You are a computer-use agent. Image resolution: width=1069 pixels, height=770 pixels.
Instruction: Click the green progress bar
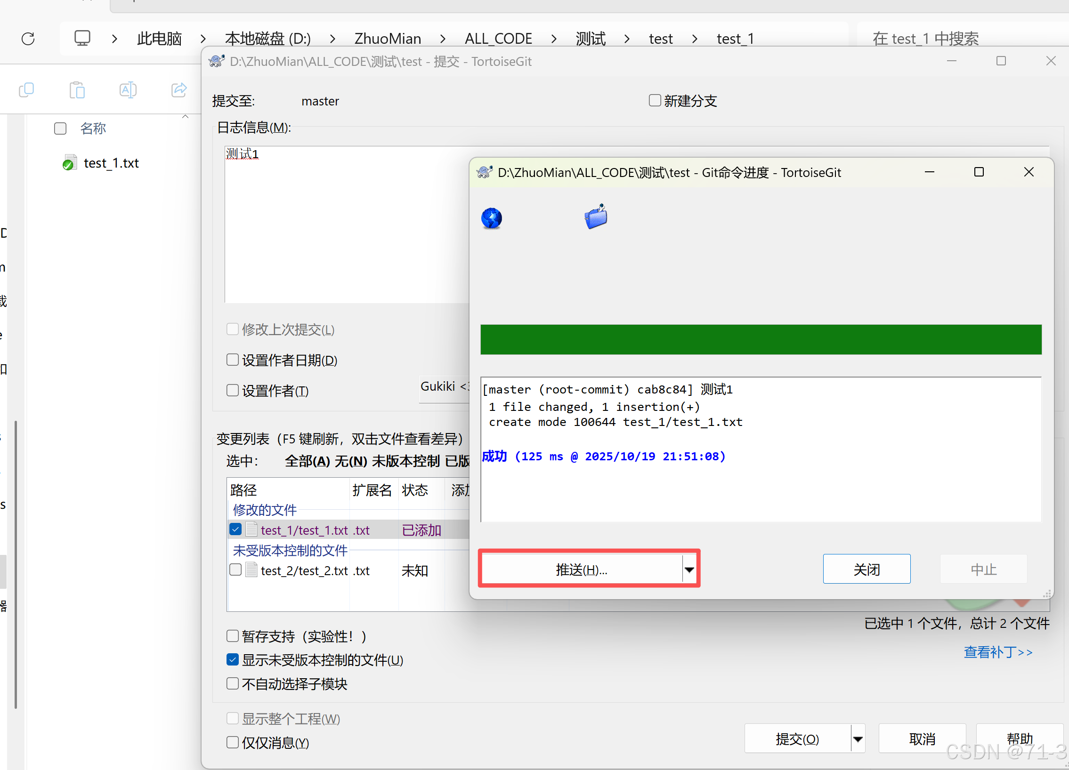click(x=761, y=339)
